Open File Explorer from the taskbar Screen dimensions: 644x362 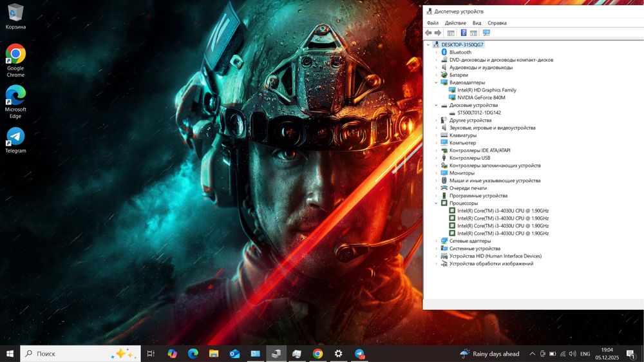click(x=214, y=354)
